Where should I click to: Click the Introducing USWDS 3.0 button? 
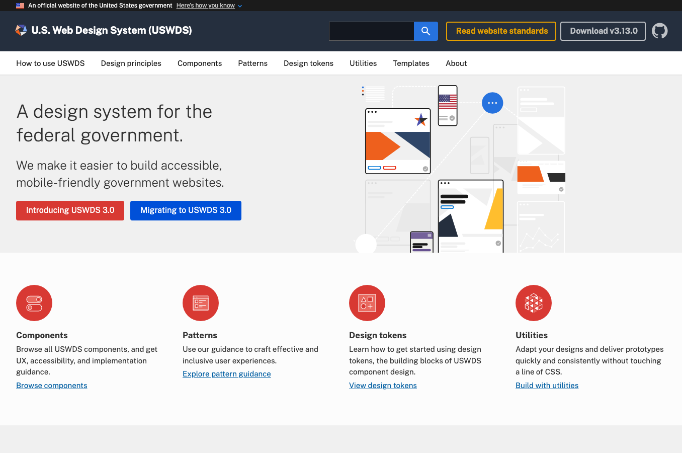click(70, 210)
